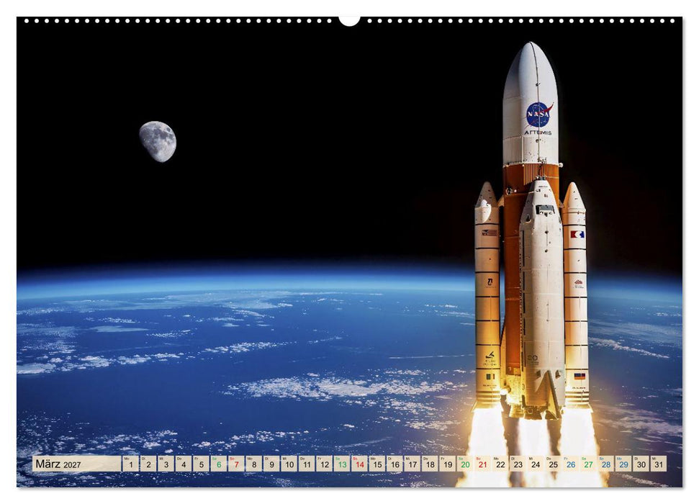Pick day 24 in the calendar strip
This screenshot has width=699, height=504.
536,464
